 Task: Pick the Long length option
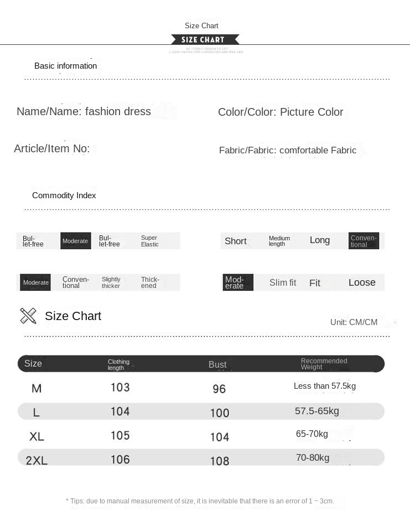[320, 240]
